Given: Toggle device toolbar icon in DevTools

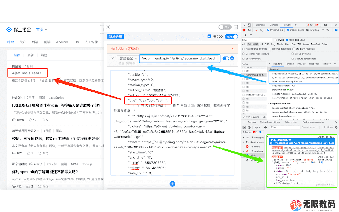Looking at the screenshot, I should 249,25.
